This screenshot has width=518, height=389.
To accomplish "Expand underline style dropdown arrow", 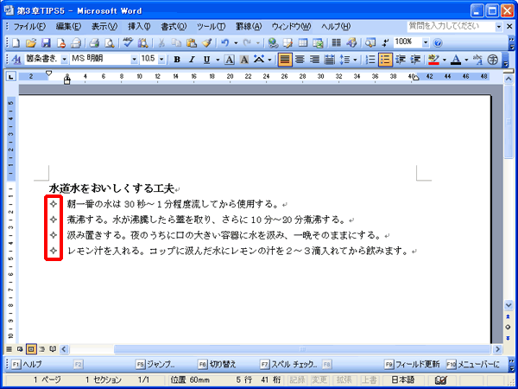I will click(x=218, y=60).
